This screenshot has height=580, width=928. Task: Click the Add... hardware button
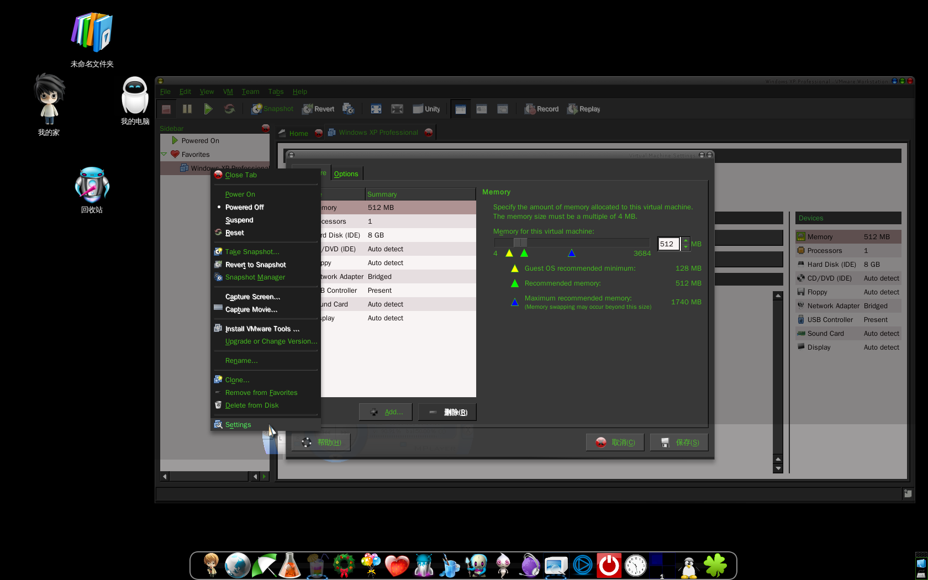pos(386,412)
